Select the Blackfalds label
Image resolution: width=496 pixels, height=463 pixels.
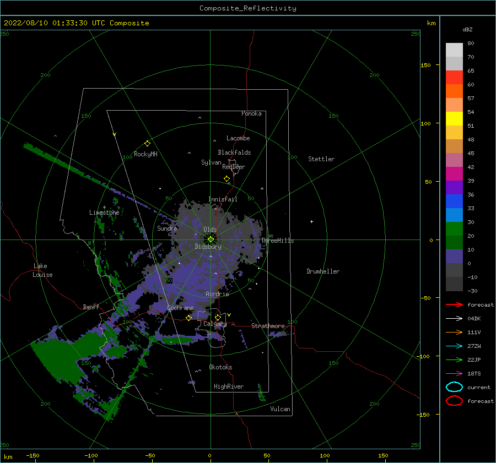[x=234, y=152]
